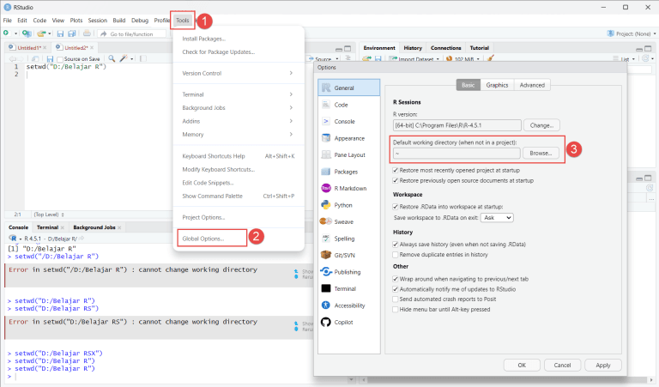Select the Copilot category in Options
659x387 pixels.
349,323
